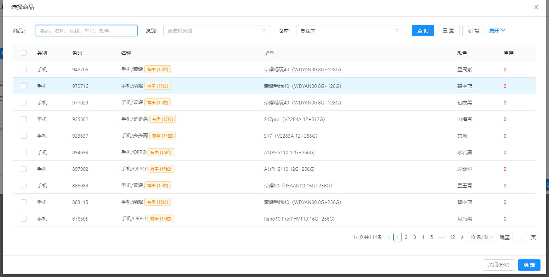Image resolution: width=549 pixels, height=277 pixels.
Task: Click name cell 手机/OPPO in row 897902
Action: (134, 169)
